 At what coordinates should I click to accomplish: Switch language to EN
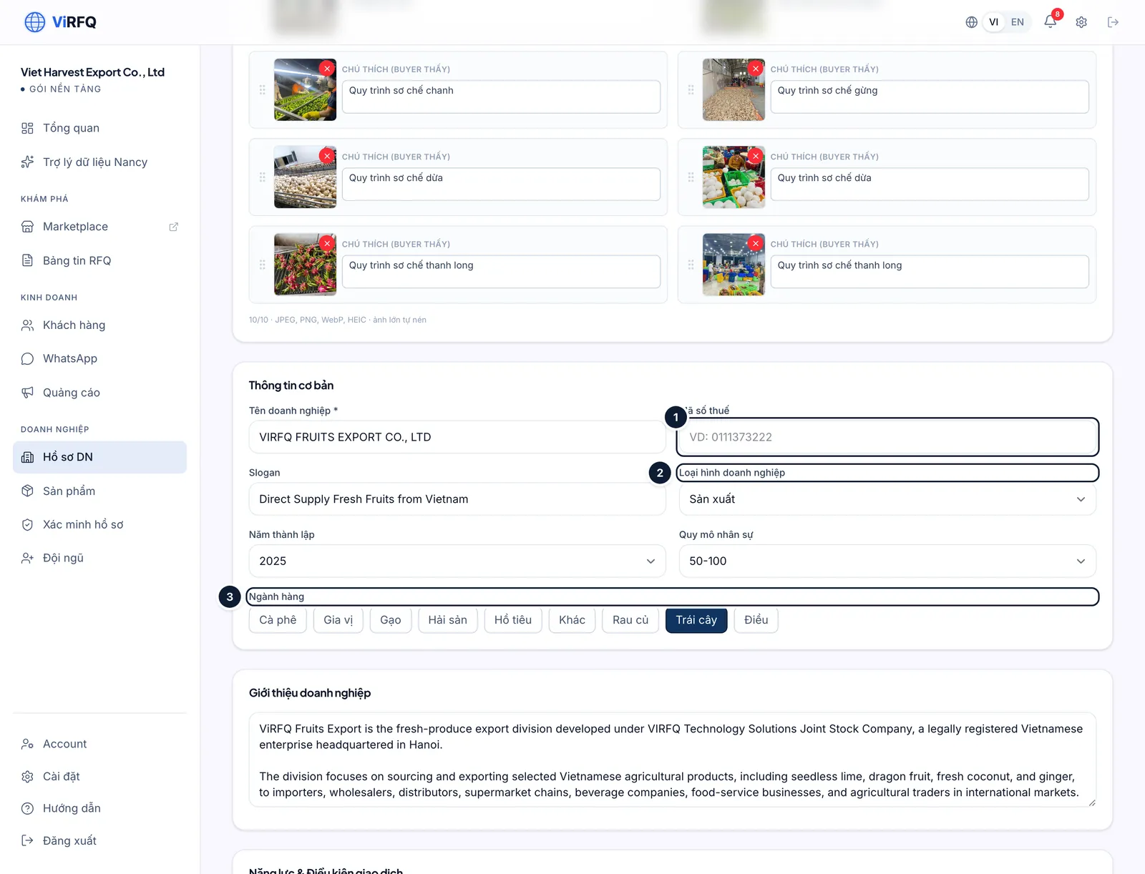click(1017, 22)
